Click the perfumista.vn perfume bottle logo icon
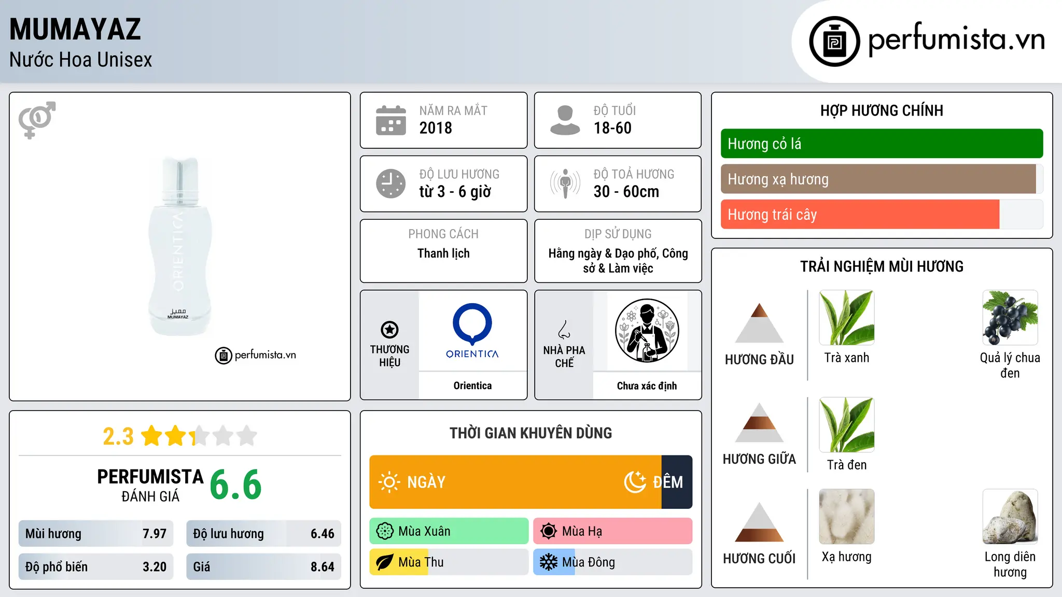 pyautogui.click(x=834, y=41)
